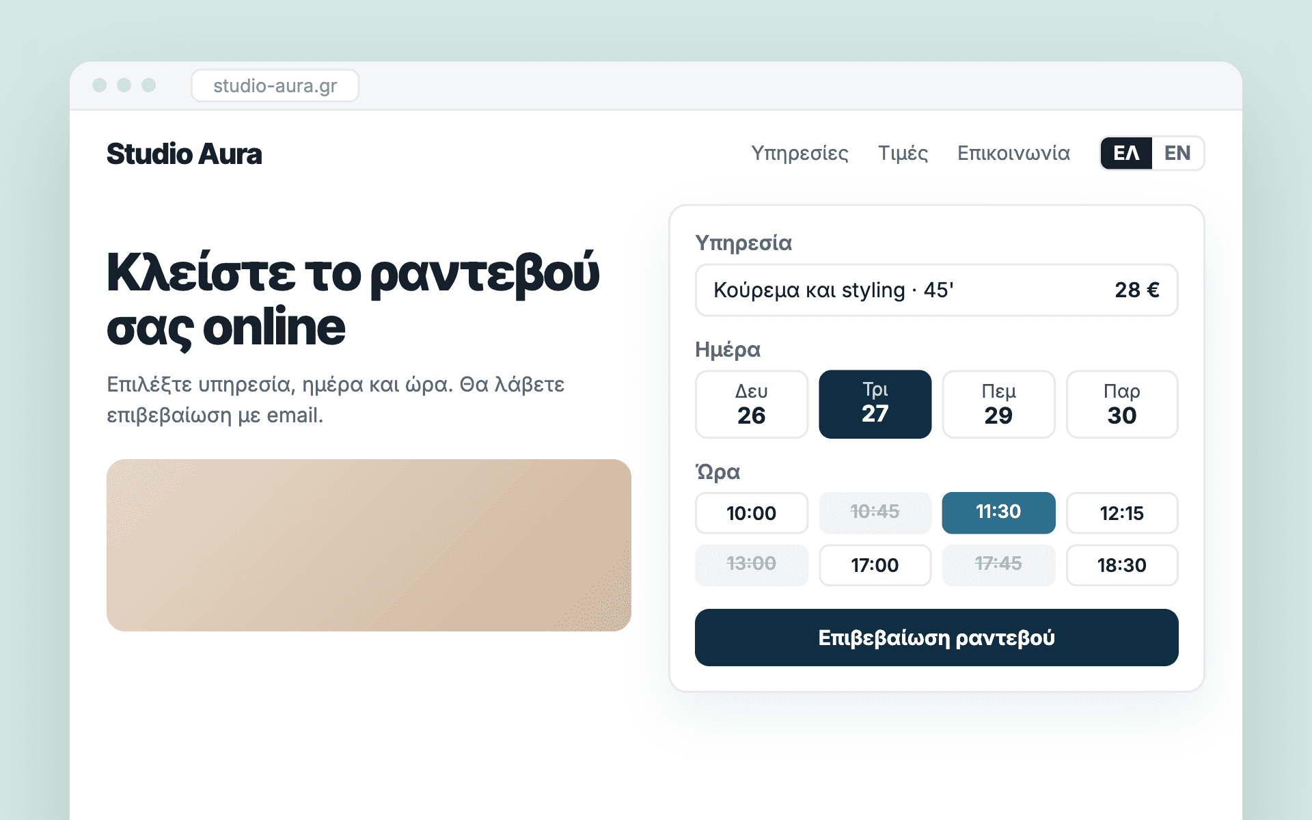Select day Δευ 26
The height and width of the screenshot is (820, 1312).
[x=752, y=404]
